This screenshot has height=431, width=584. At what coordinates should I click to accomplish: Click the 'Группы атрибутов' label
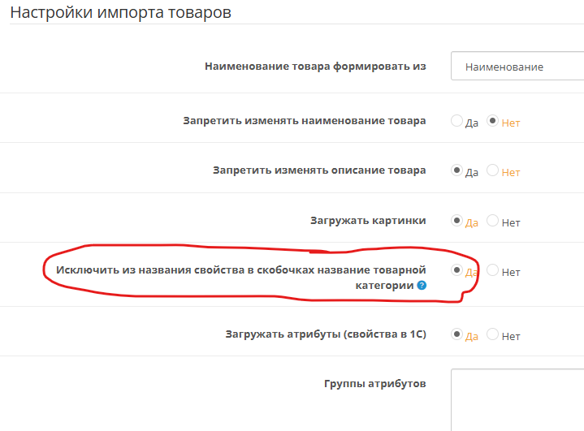coord(374,384)
